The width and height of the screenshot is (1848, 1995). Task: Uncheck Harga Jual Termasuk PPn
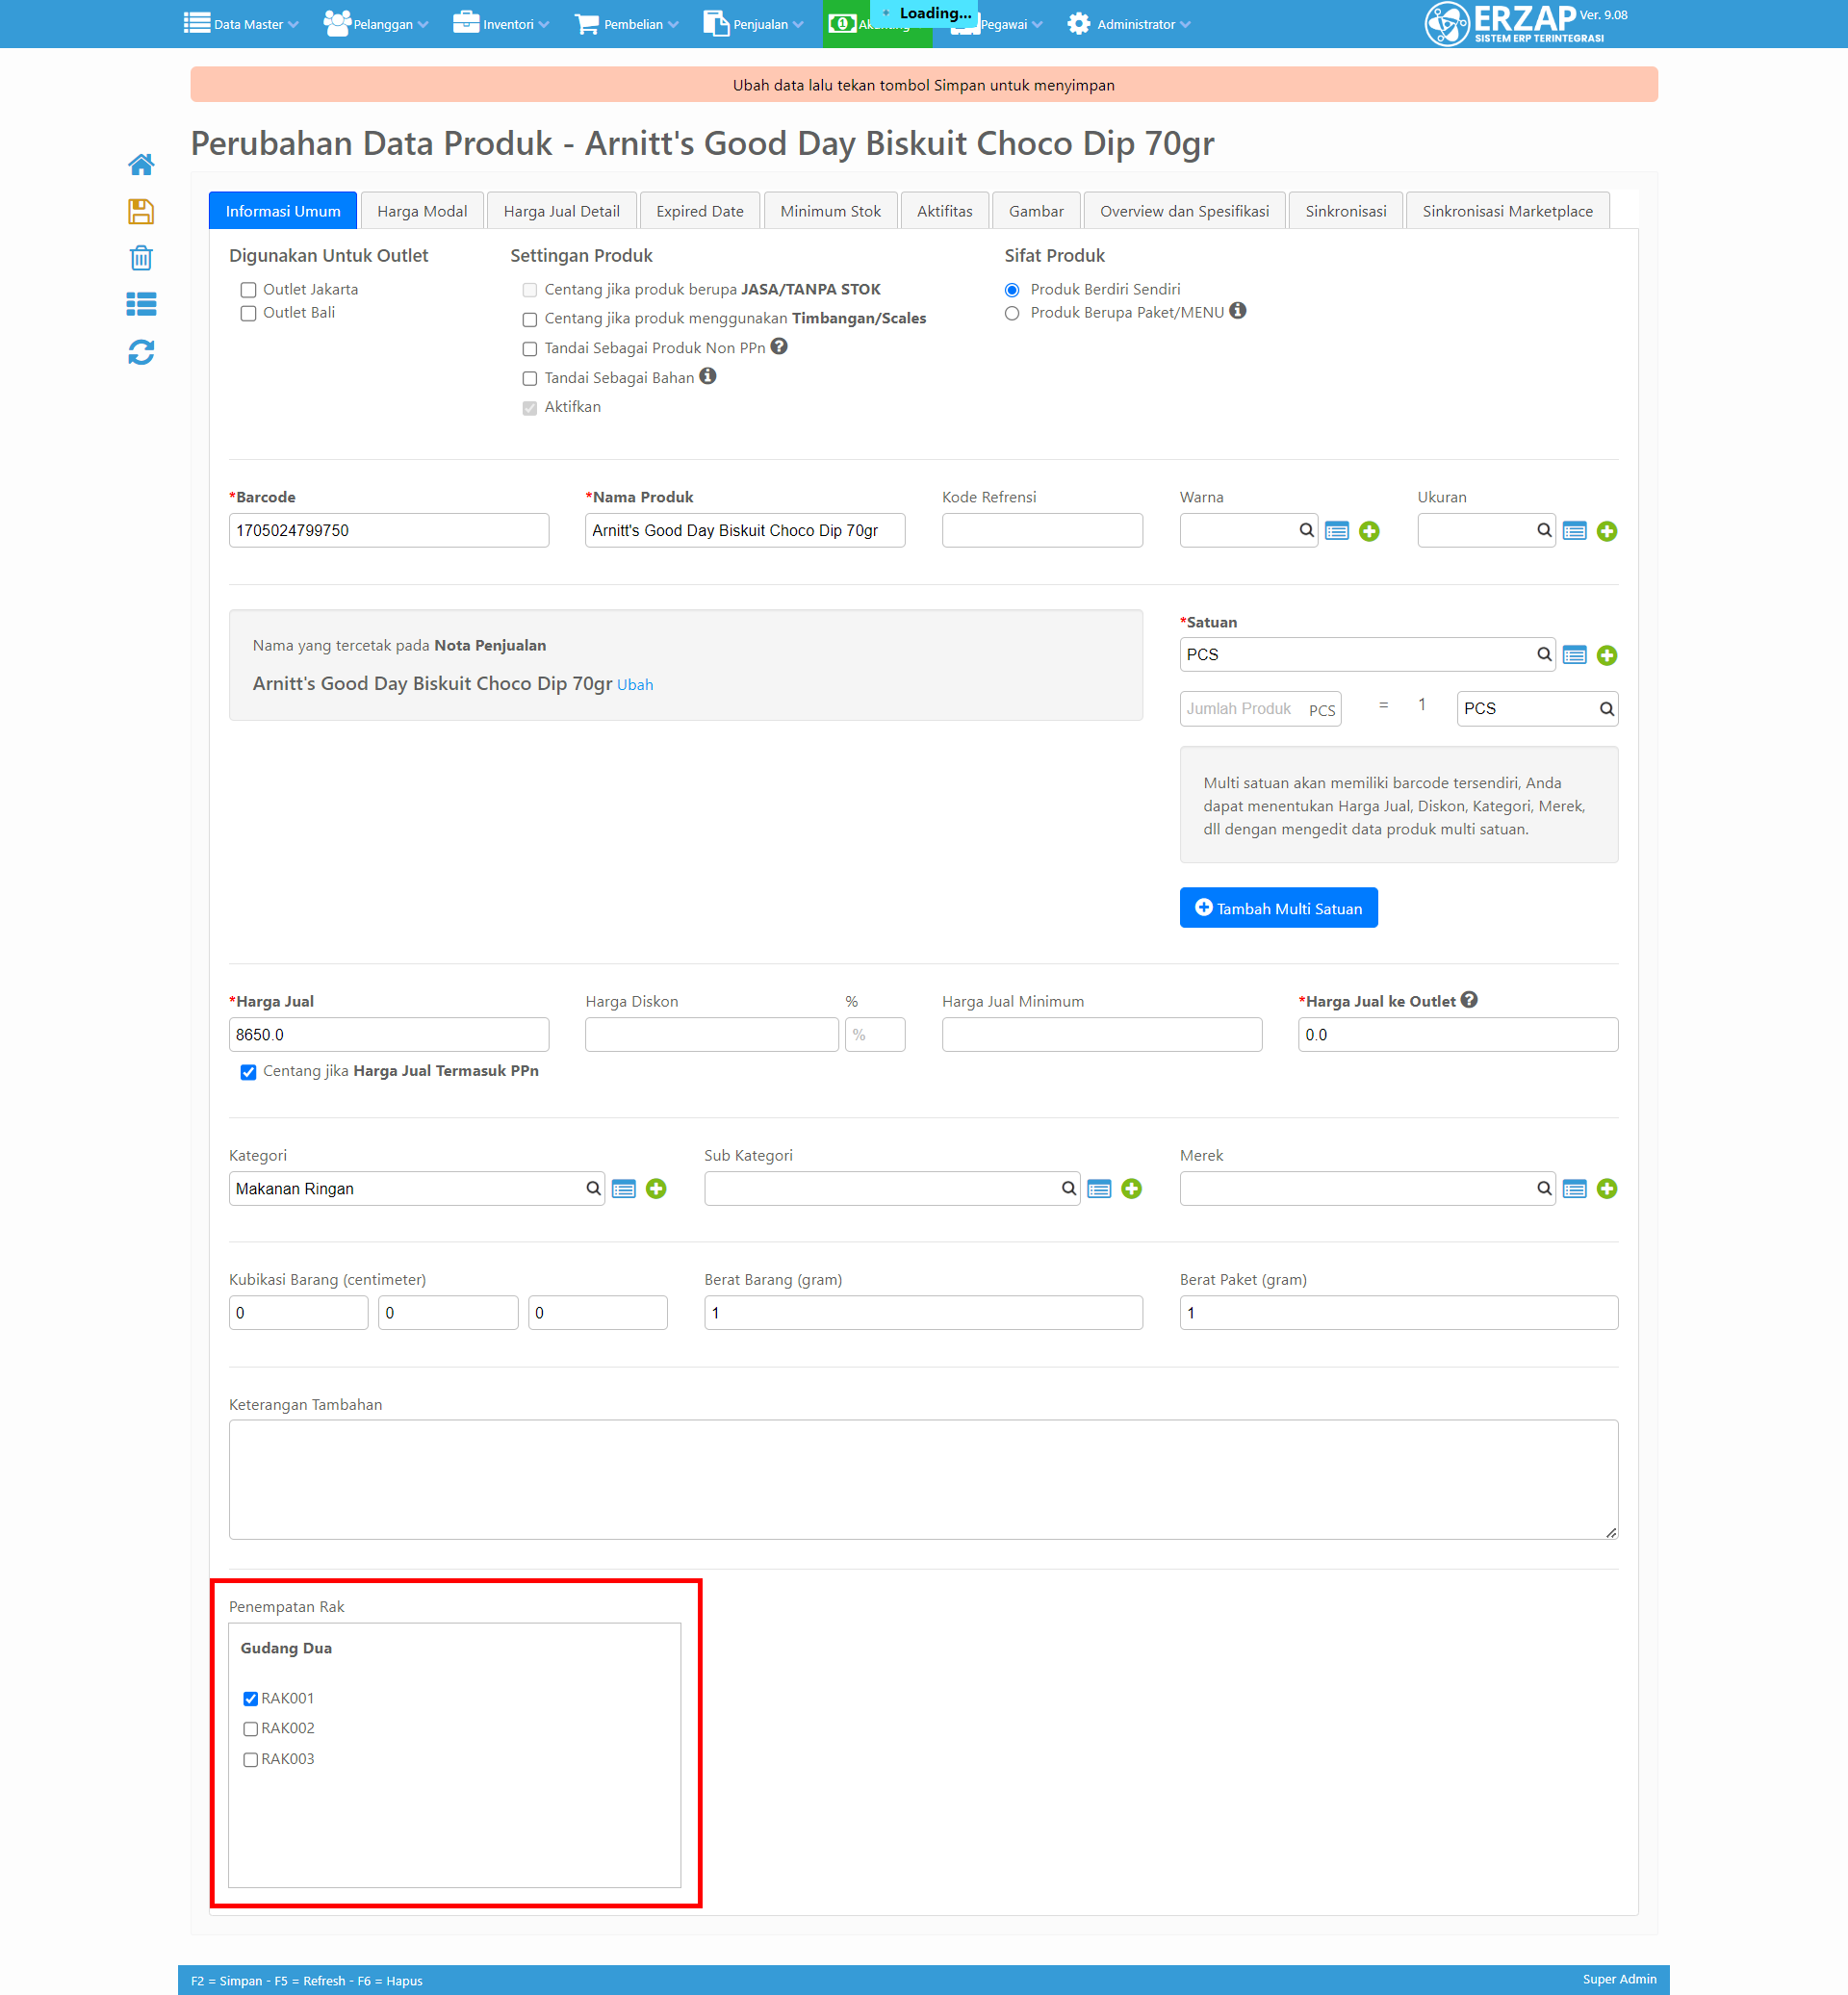coord(248,1072)
